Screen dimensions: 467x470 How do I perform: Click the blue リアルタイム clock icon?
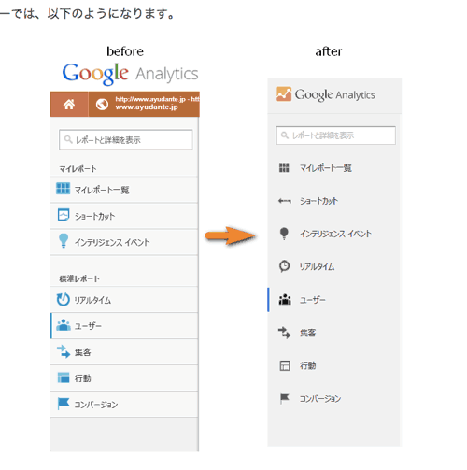[64, 299]
